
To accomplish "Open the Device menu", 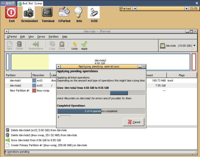I will pos(41,37).
